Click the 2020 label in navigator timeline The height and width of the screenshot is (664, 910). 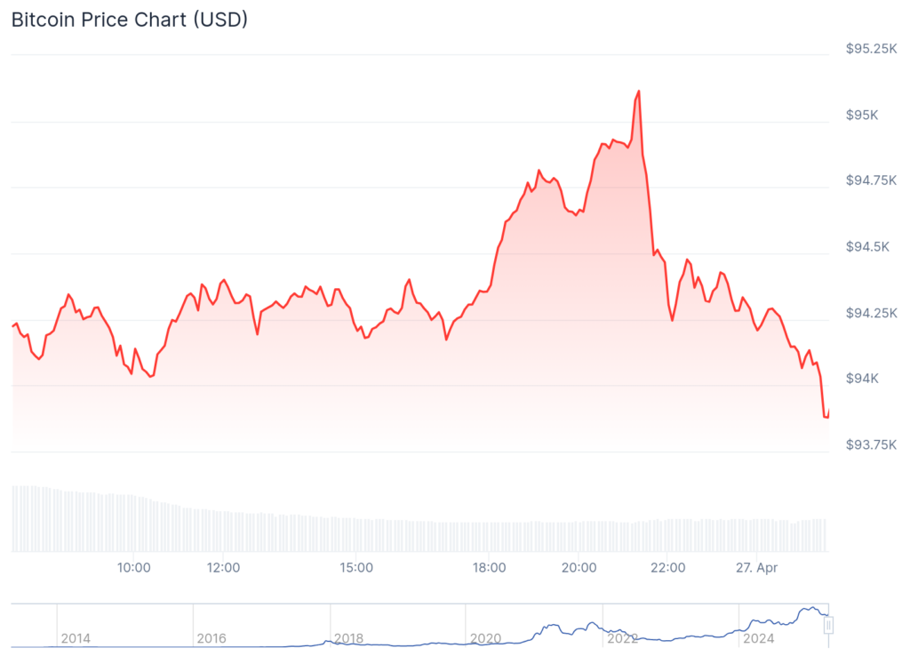click(x=484, y=638)
